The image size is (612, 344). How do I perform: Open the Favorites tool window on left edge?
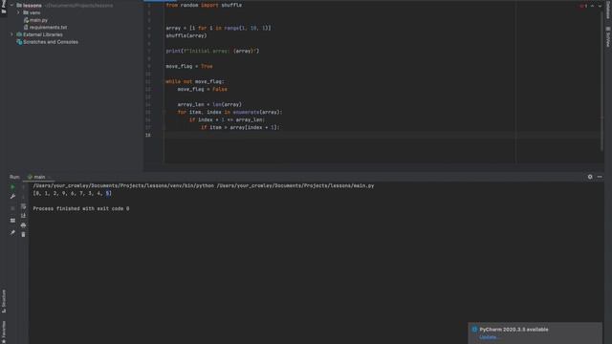tap(4, 332)
